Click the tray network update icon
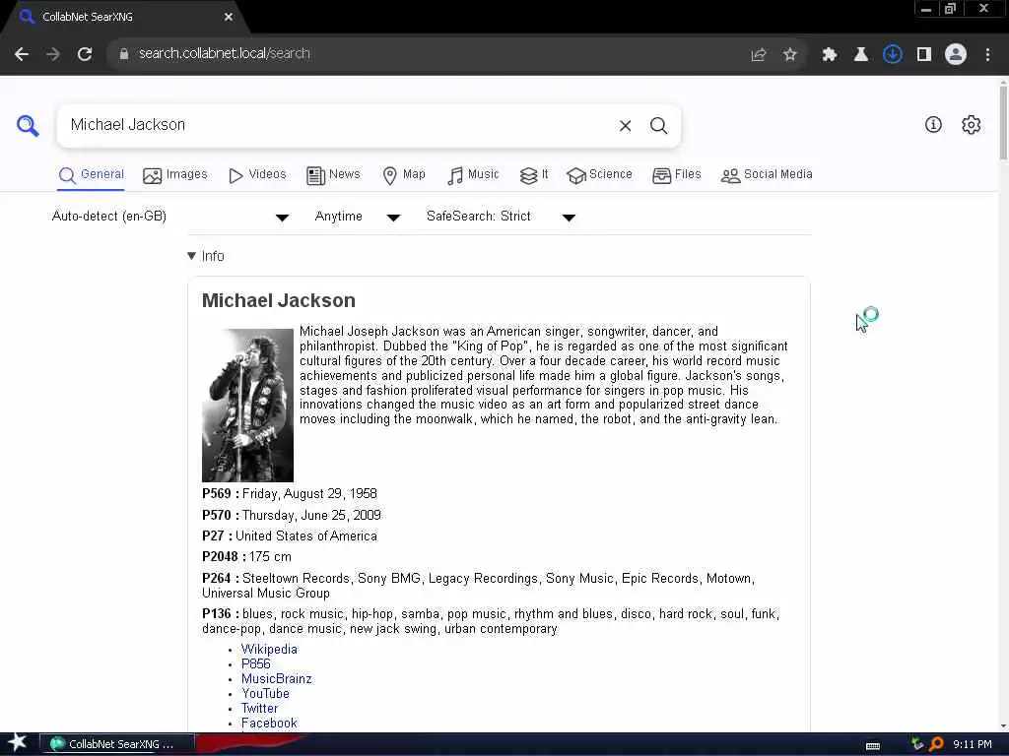1009x756 pixels. 917,744
